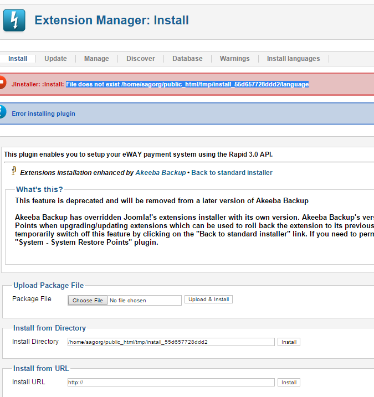Click into the Install URL text field
This screenshot has width=374, height=397.
point(171,383)
